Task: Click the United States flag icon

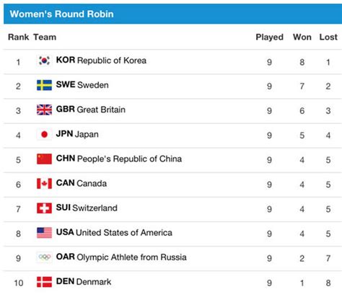Action: [x=44, y=233]
